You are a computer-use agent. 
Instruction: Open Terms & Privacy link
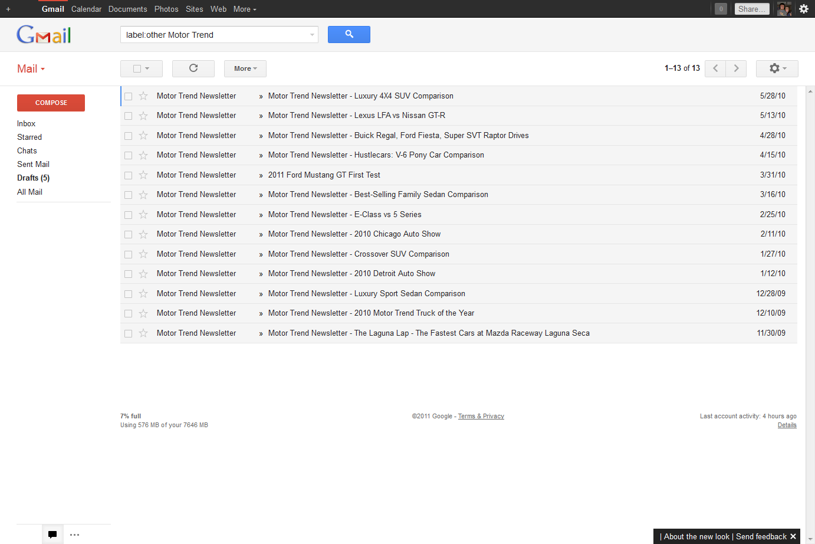(x=481, y=416)
